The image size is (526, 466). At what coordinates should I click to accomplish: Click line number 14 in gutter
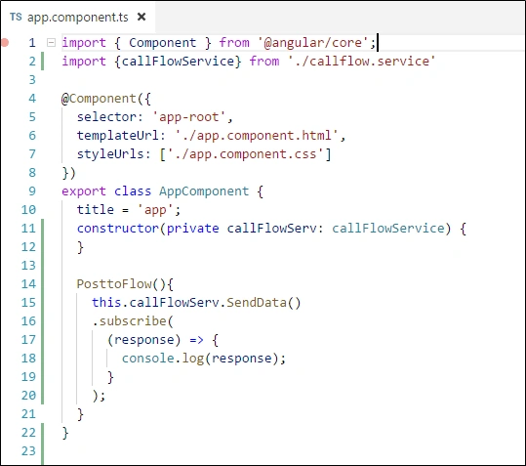(28, 284)
